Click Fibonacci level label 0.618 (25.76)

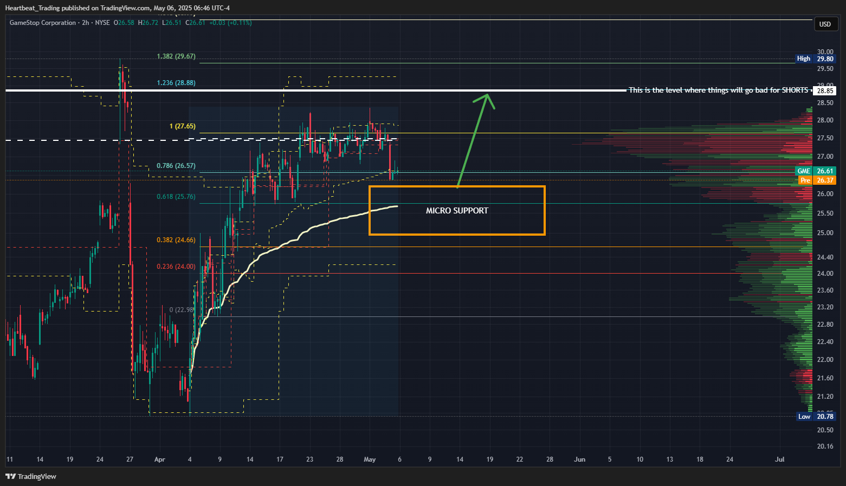point(176,197)
